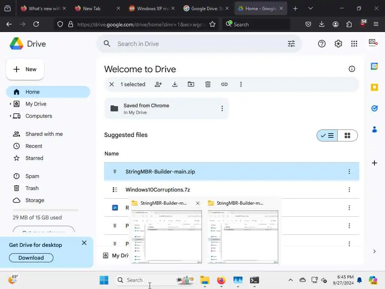Open Windows Start menu
This screenshot has height=289, width=385.
(x=104, y=280)
